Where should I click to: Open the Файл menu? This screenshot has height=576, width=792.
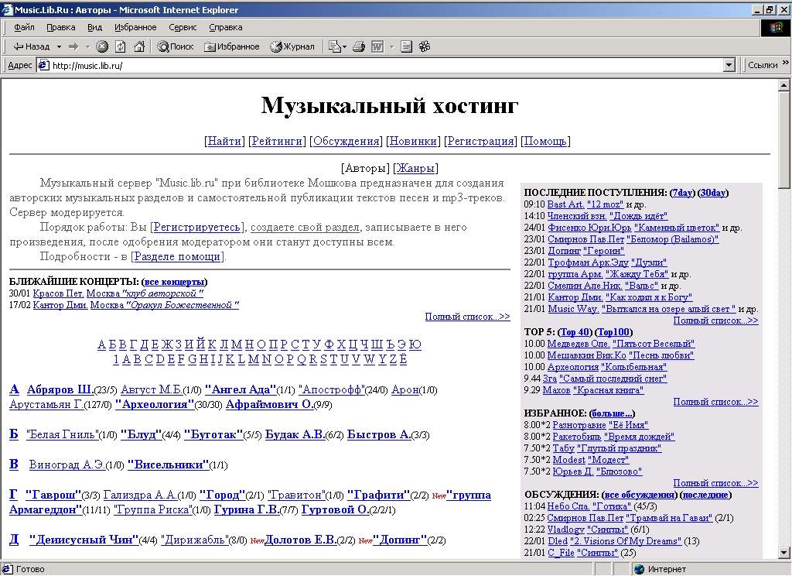pyautogui.click(x=24, y=27)
